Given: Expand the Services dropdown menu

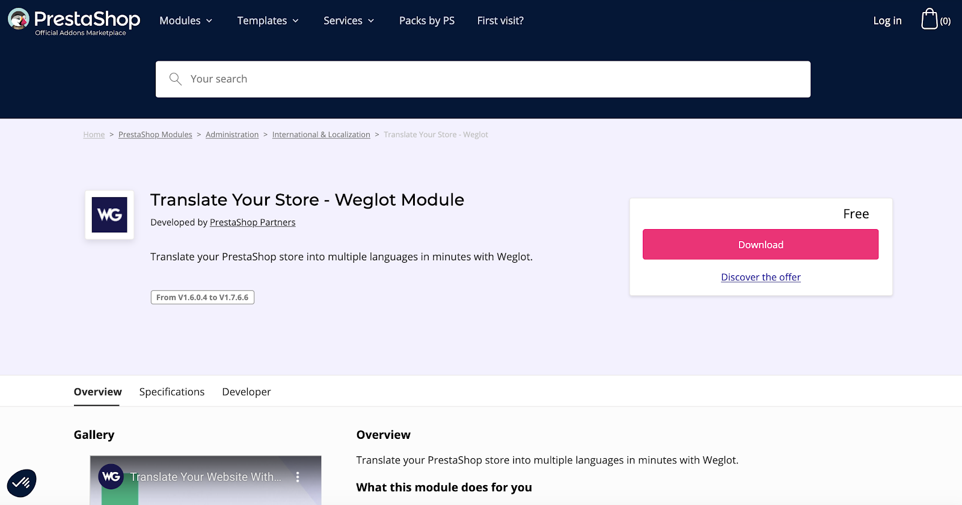Looking at the screenshot, I should (x=349, y=20).
